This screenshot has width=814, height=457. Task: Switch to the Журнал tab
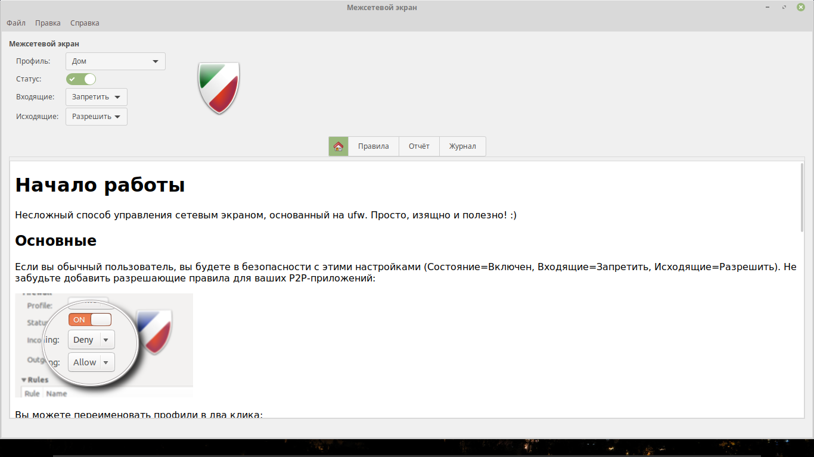(x=462, y=146)
